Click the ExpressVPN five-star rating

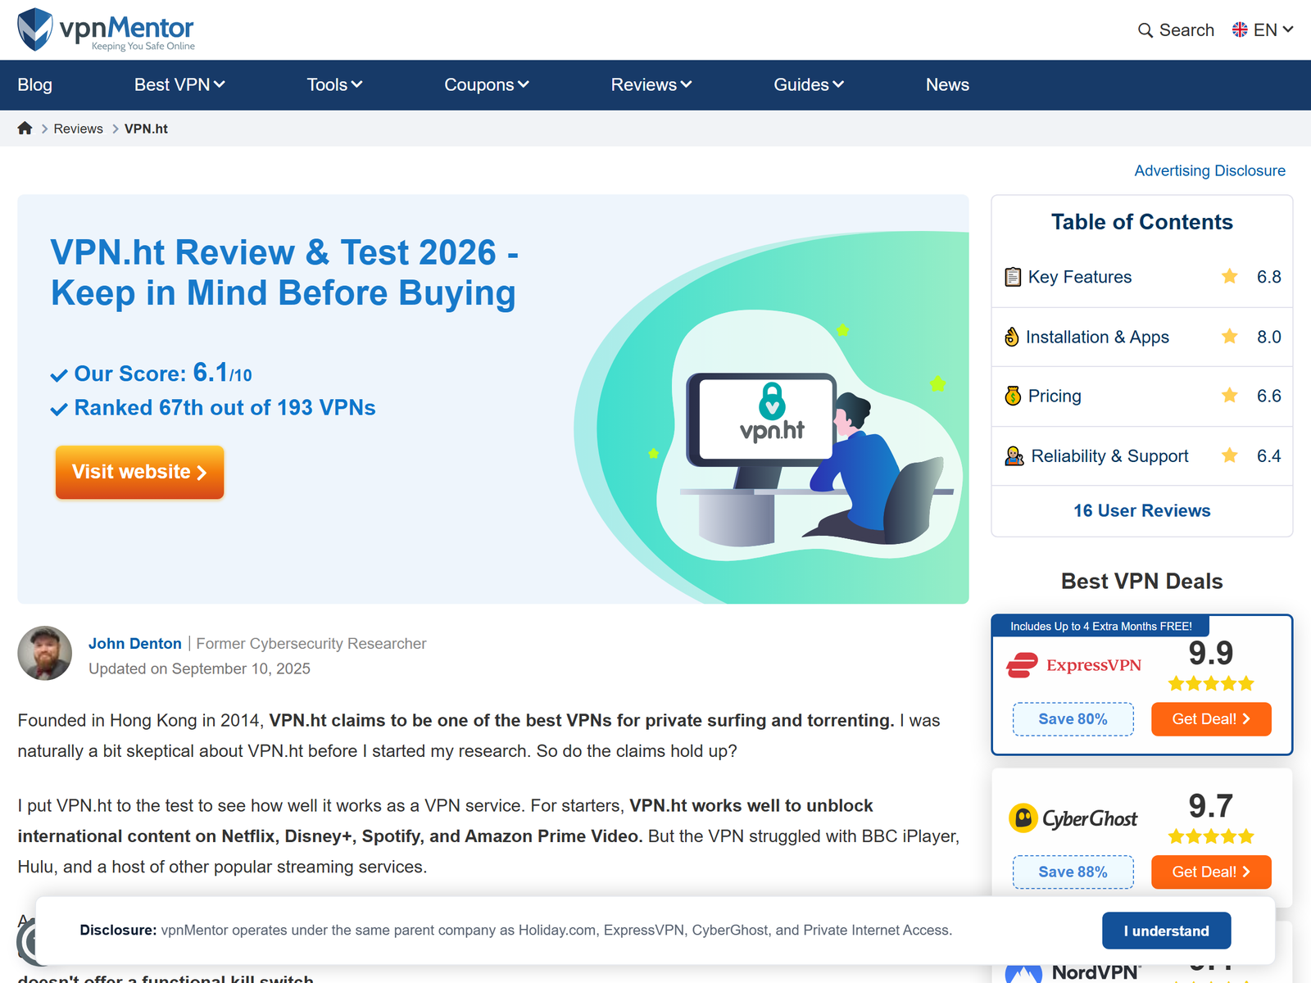[1211, 684]
